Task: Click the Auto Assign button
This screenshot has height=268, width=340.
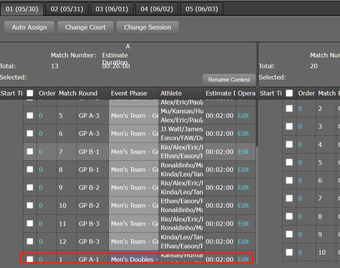Action: [x=29, y=27]
